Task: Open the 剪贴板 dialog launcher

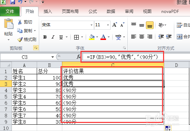Action: [x=36, y=48]
